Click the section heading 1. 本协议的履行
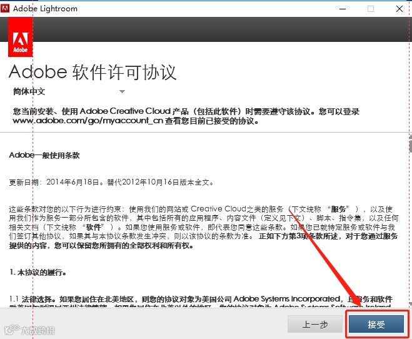The height and width of the screenshot is (339, 412). click(38, 272)
